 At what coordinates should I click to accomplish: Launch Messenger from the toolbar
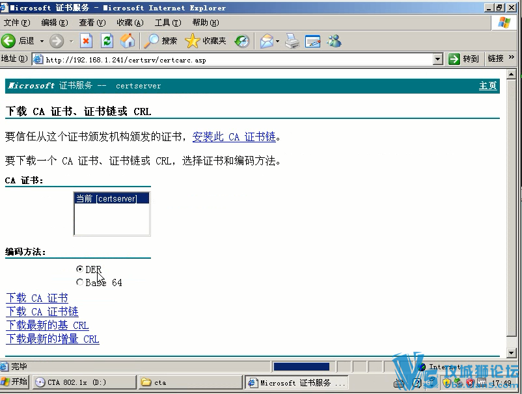[334, 41]
